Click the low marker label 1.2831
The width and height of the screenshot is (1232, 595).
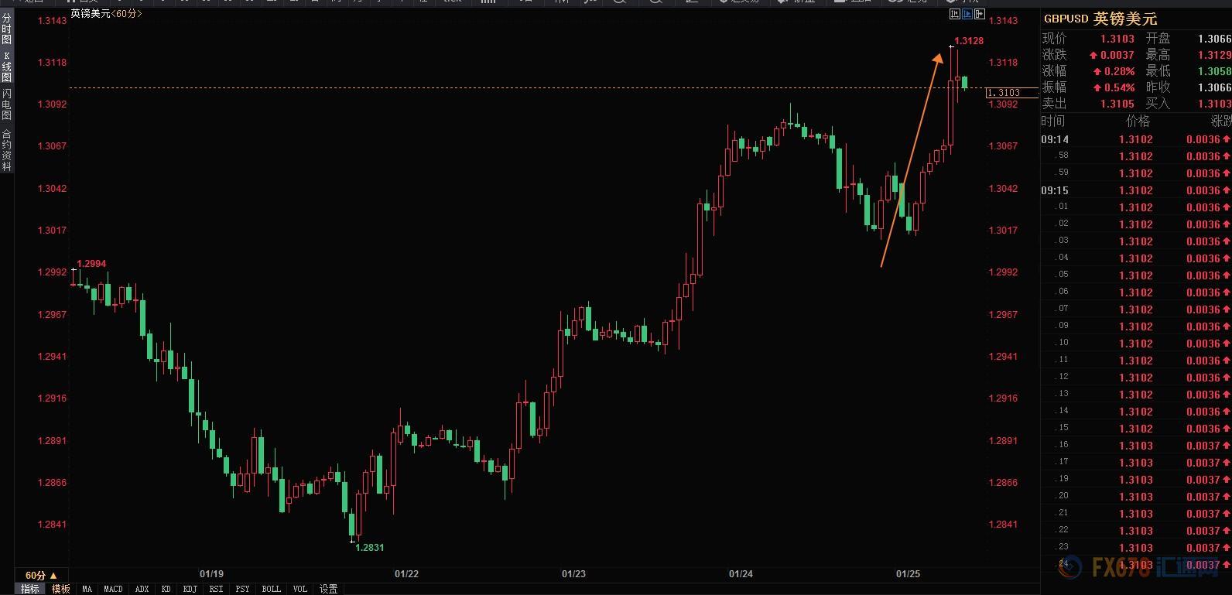pyautogui.click(x=370, y=547)
